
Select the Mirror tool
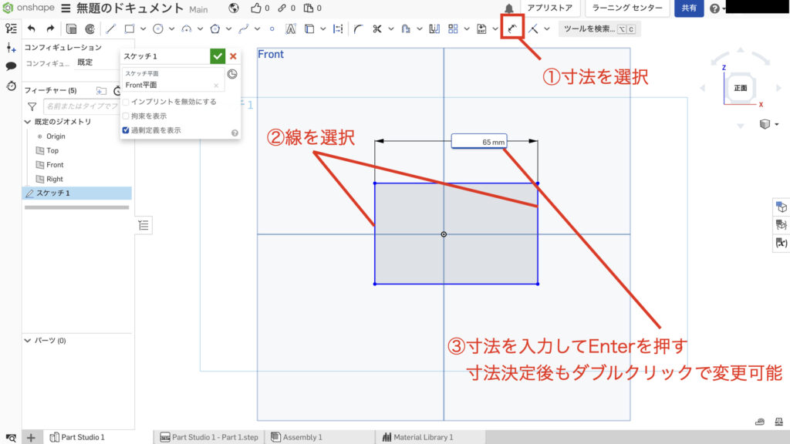point(434,29)
